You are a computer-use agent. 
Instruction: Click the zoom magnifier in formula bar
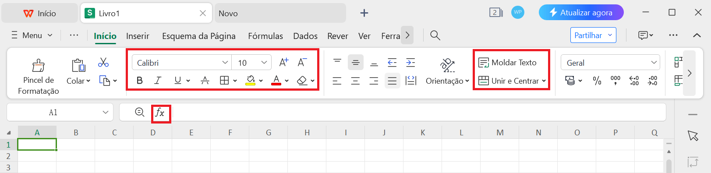coord(140,112)
